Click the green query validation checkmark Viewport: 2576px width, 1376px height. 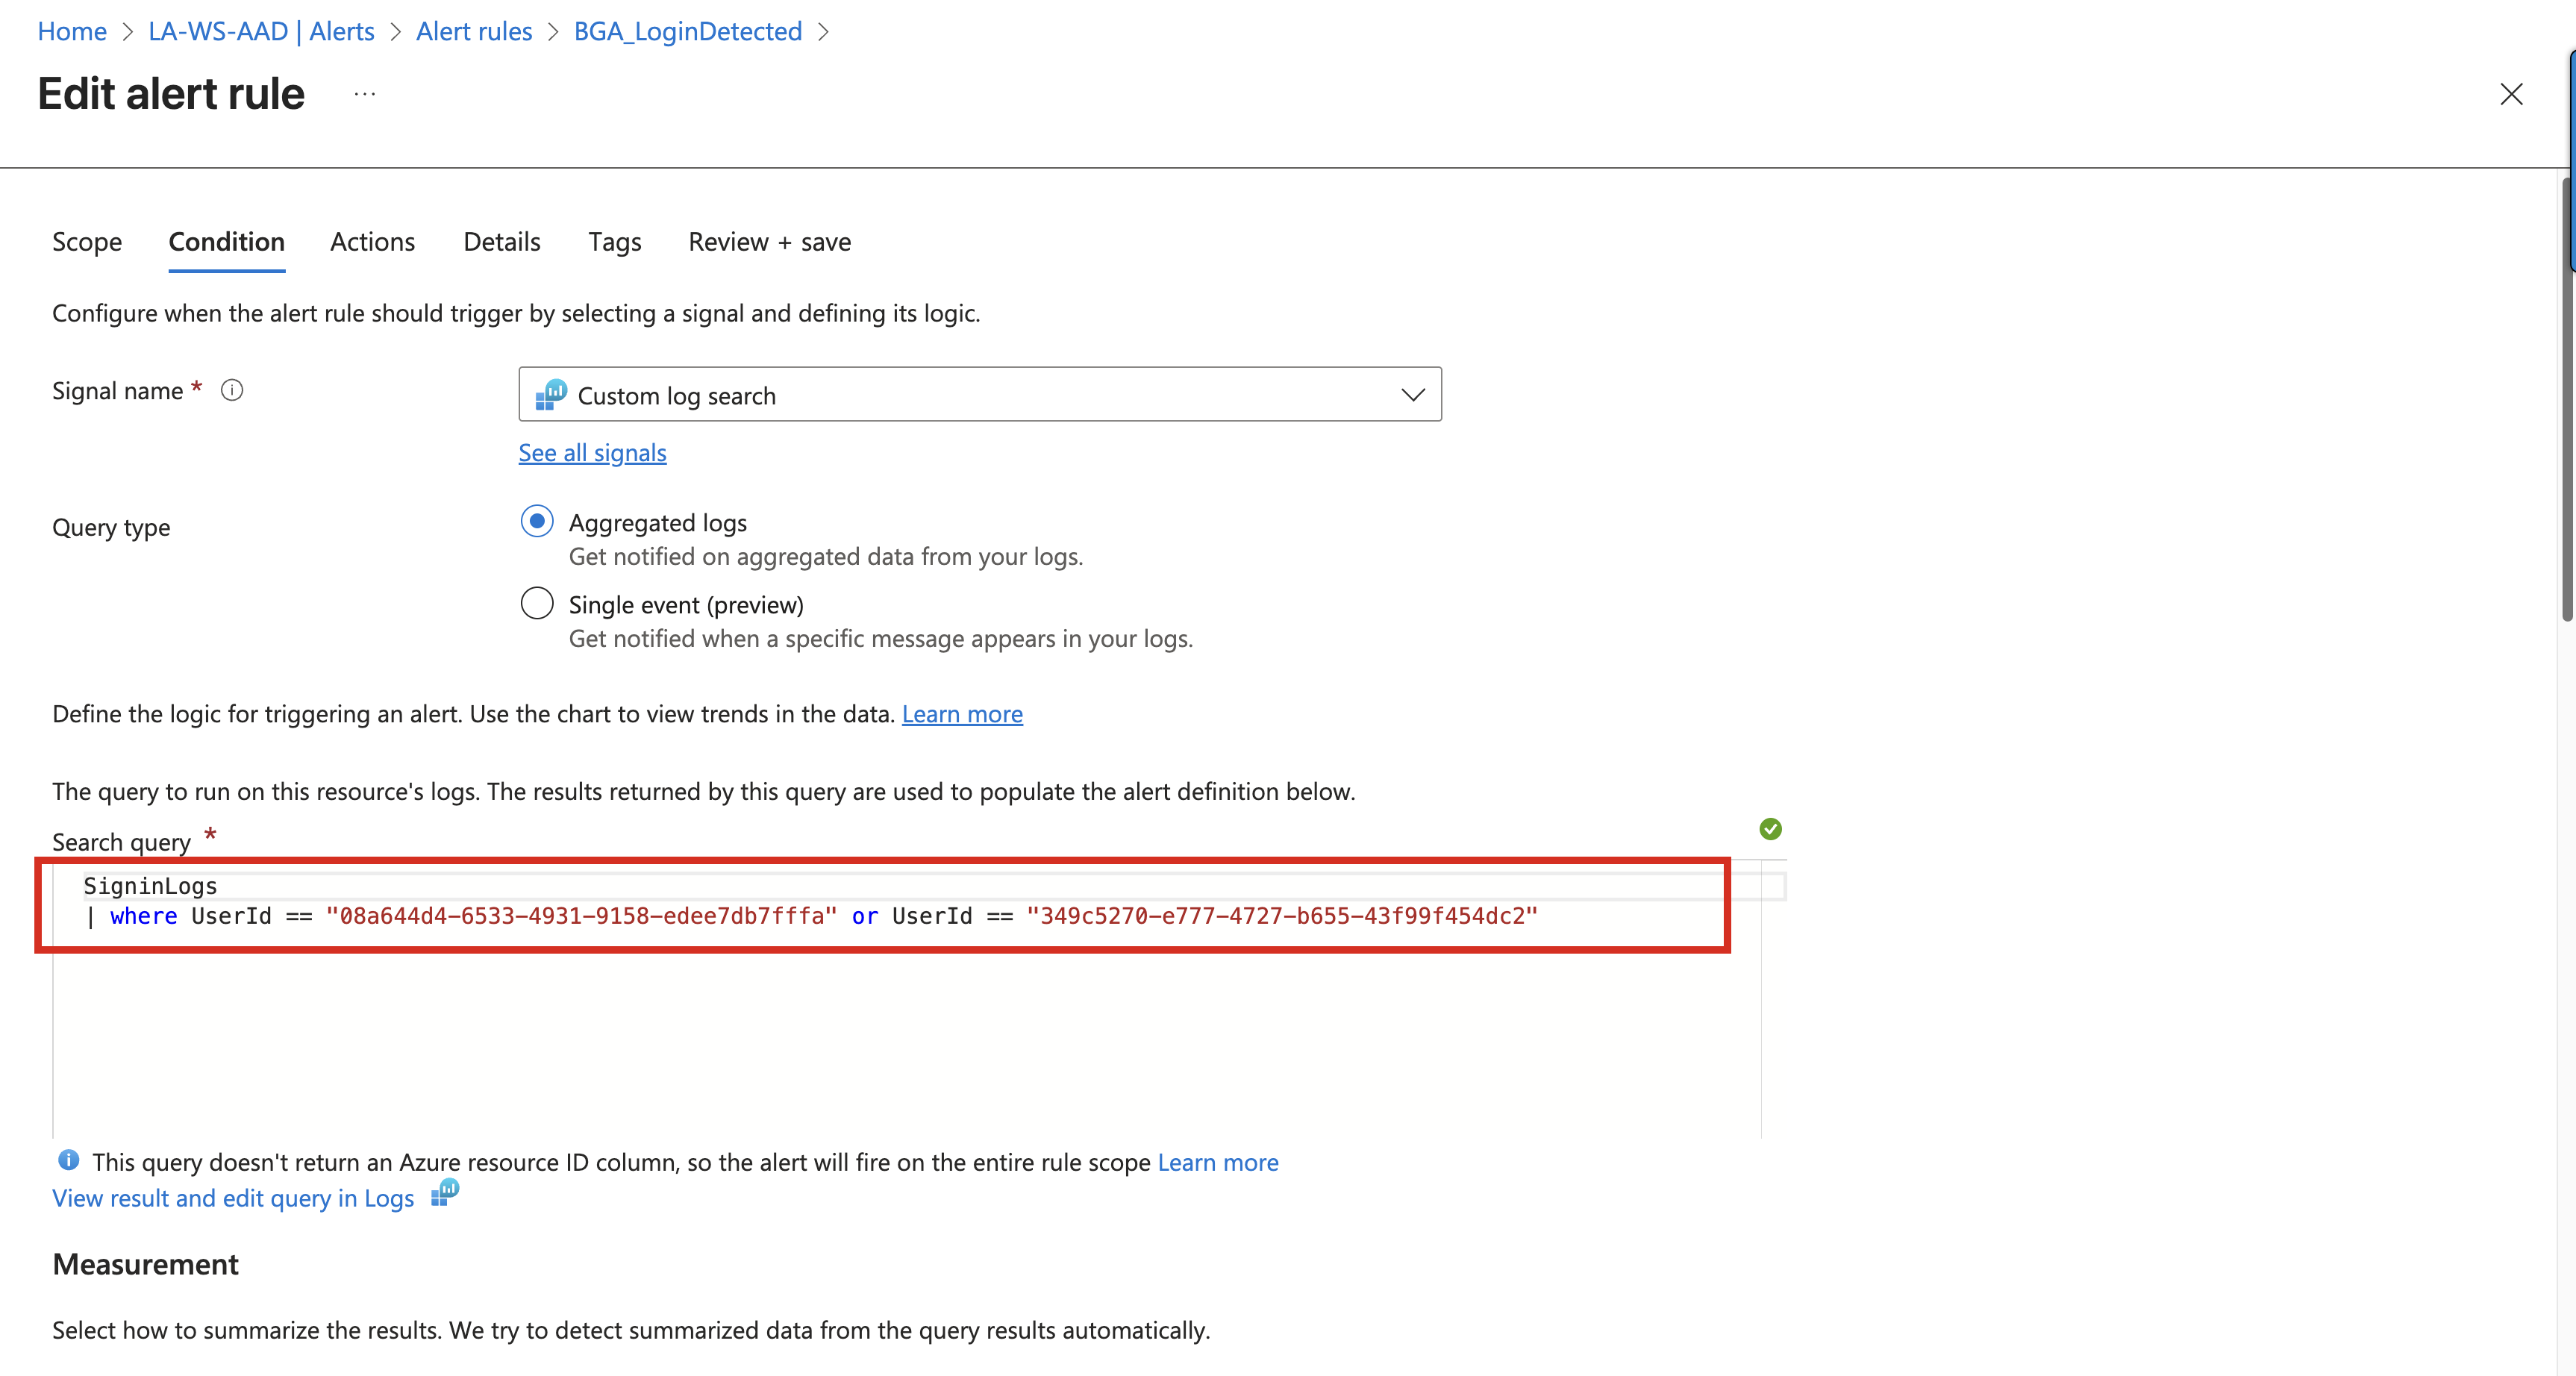1770,829
